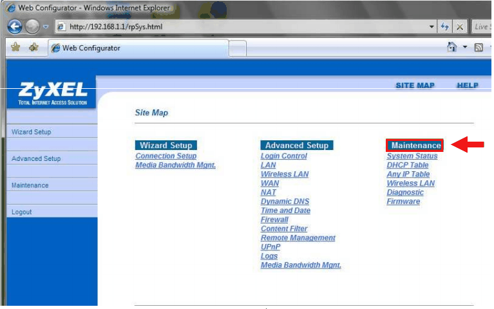Click the HELP link in header
The width and height of the screenshot is (494, 309).
pos(467,86)
